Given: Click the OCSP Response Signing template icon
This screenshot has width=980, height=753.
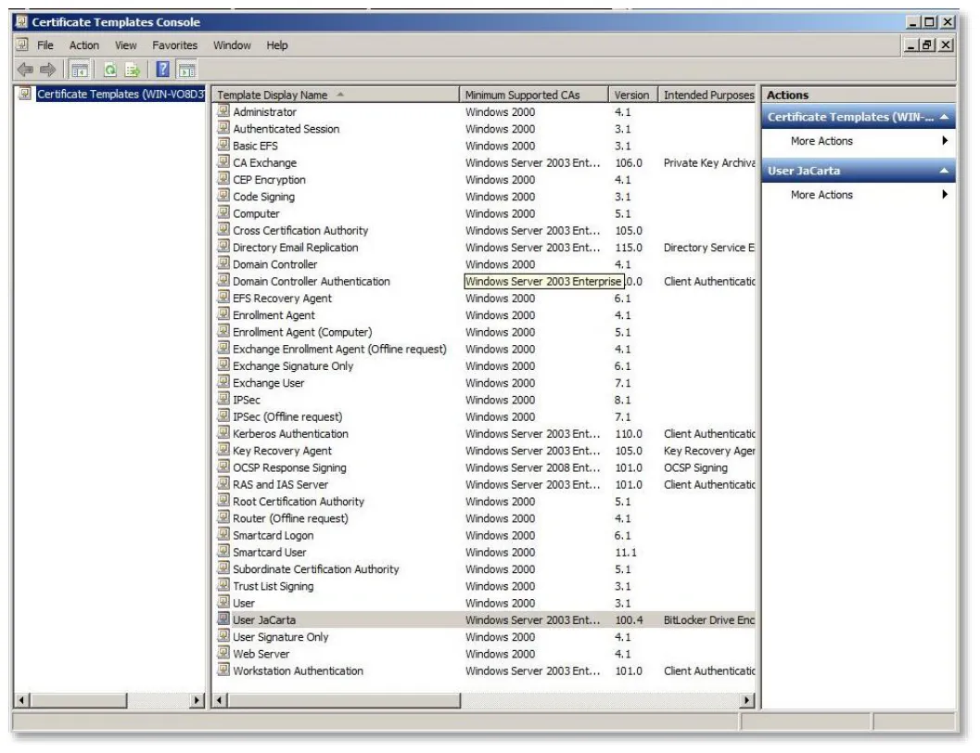Looking at the screenshot, I should click(x=223, y=466).
